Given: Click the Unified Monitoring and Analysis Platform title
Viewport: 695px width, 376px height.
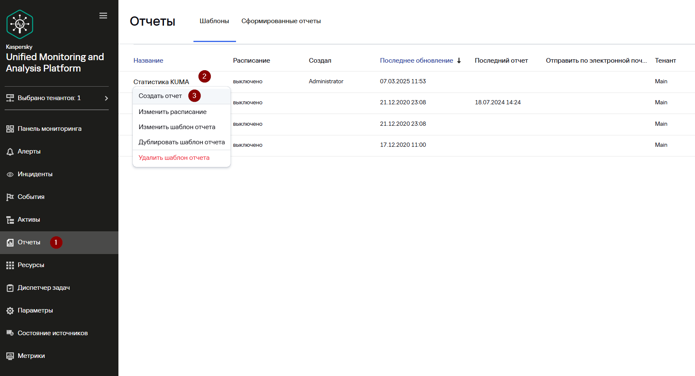Looking at the screenshot, I should pyautogui.click(x=55, y=63).
